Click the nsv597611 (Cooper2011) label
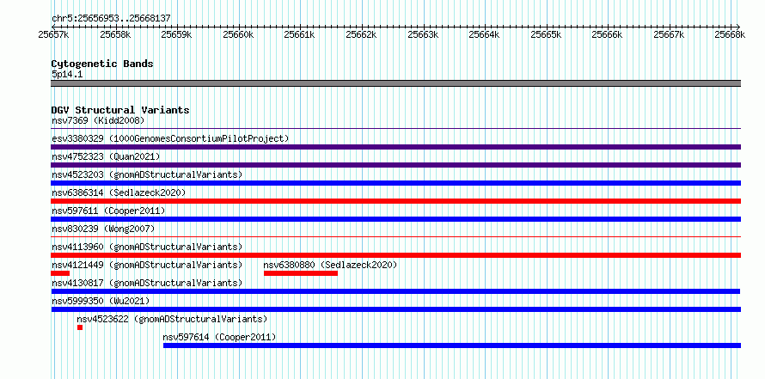The height and width of the screenshot is (379, 765). (x=108, y=211)
